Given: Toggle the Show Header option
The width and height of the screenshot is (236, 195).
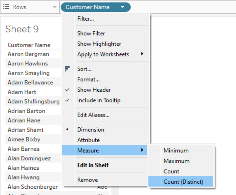Looking at the screenshot, I should point(94,90).
